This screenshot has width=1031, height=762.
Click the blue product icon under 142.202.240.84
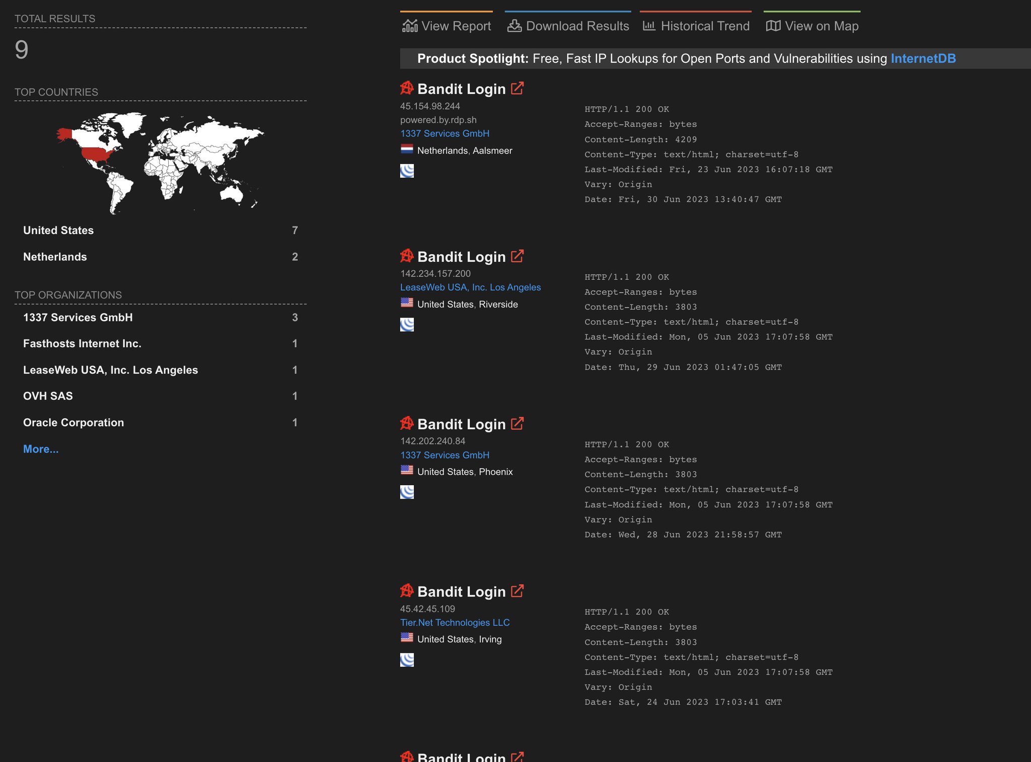click(x=406, y=492)
